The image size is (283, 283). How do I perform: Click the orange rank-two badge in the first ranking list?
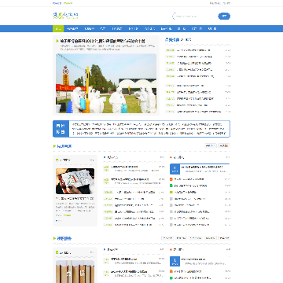(171, 179)
